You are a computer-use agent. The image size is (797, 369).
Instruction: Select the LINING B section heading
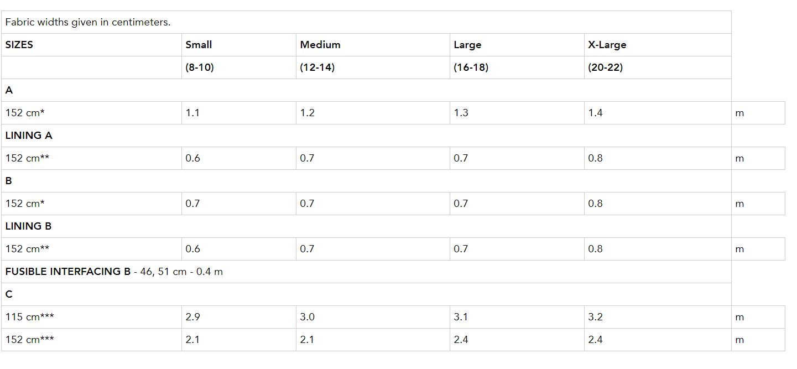29,226
